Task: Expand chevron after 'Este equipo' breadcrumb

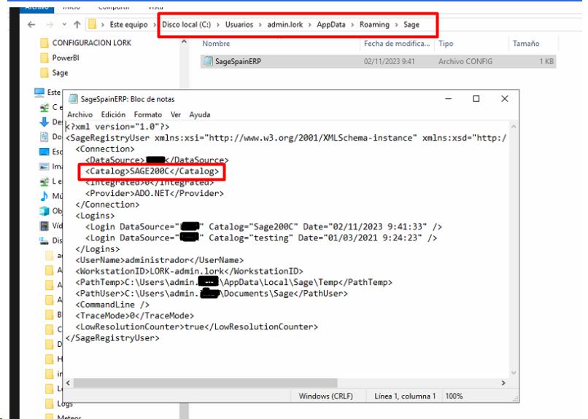Action: (x=155, y=25)
